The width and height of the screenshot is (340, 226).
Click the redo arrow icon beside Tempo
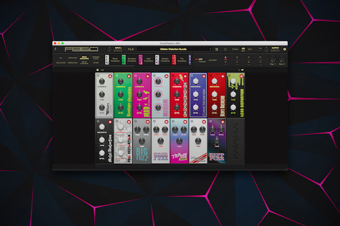[x=225, y=49]
